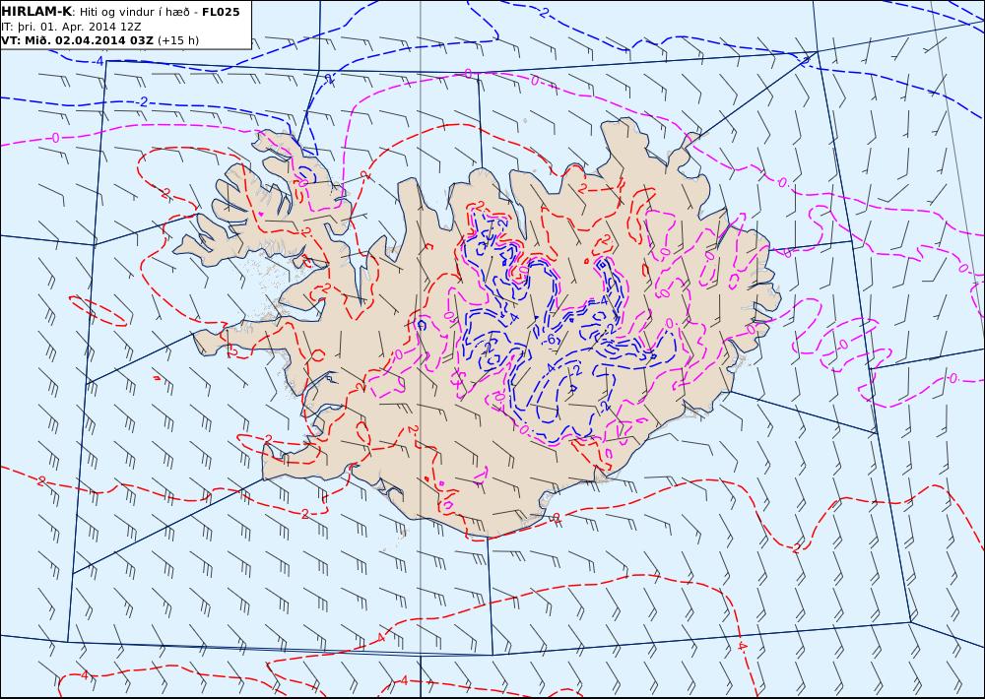This screenshot has width=985, height=699.
Task: Click the "VT: Mið. 02.04.2014 03Z" valid time
Action: point(77,40)
